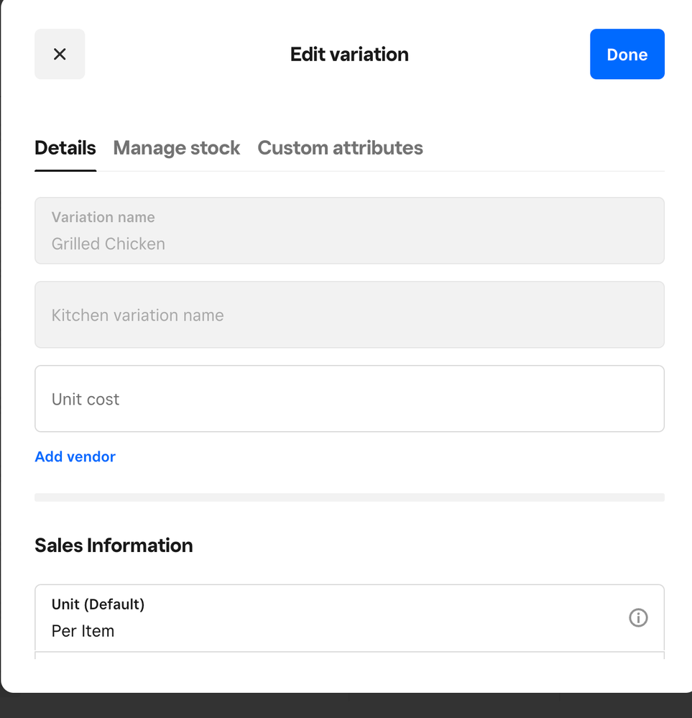Click the Kitchen variation name field

[x=349, y=315]
